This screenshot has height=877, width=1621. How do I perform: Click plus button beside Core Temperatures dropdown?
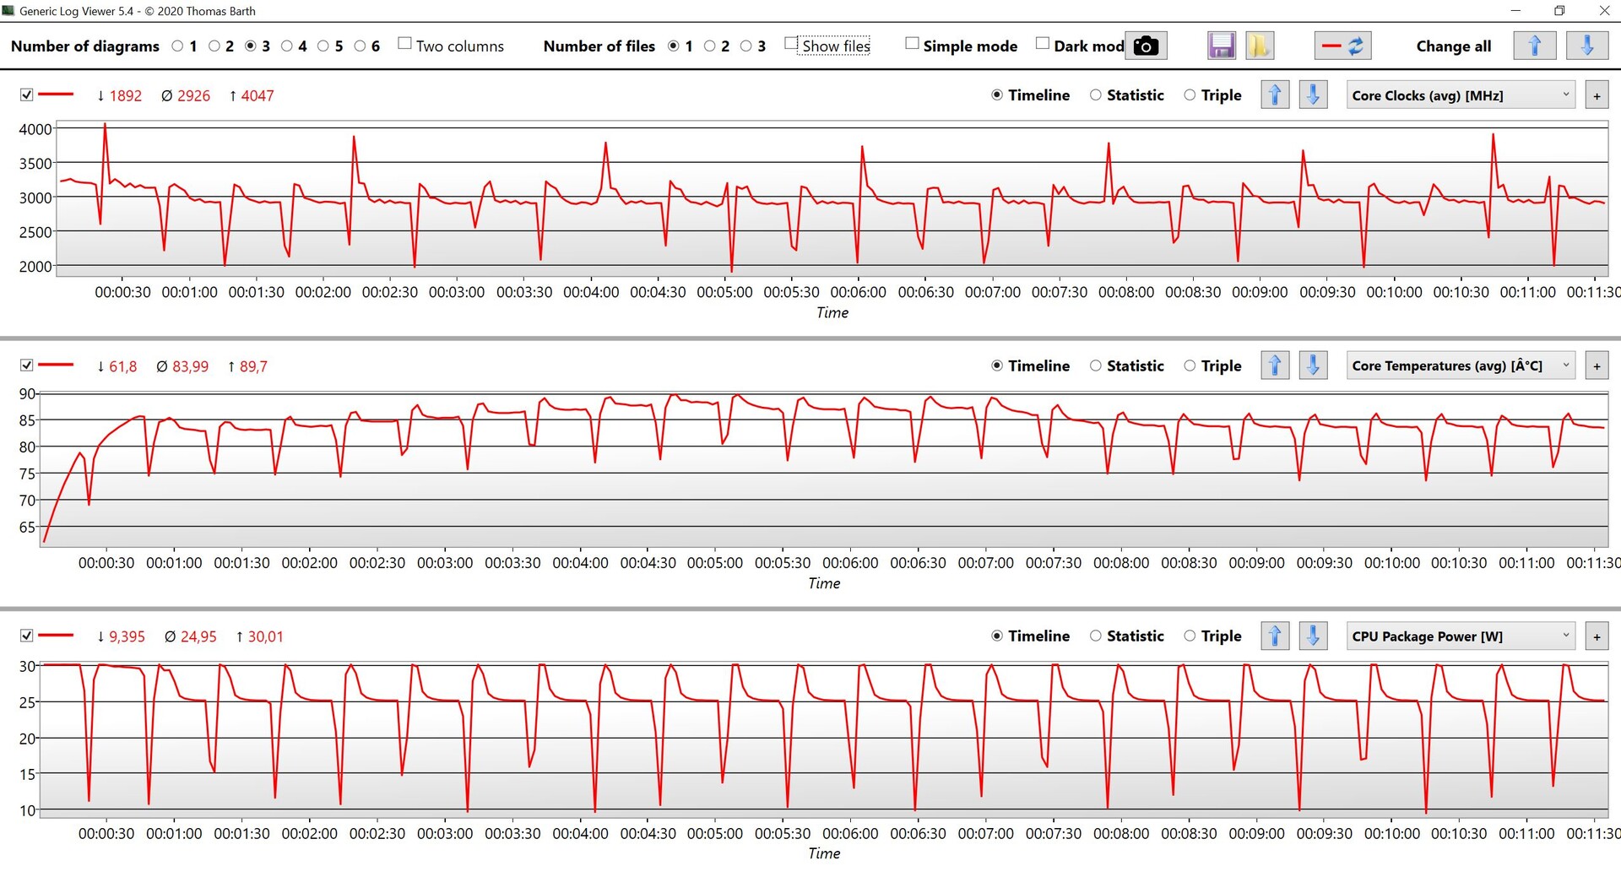(x=1597, y=365)
